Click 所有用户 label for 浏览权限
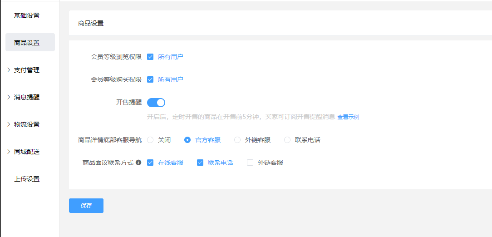The height and width of the screenshot is (237, 492). 170,57
